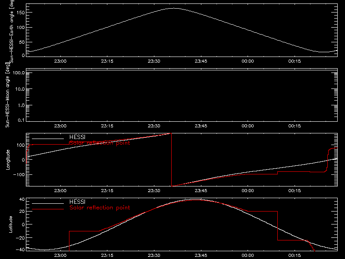Click the 0.1 tick label on Moon angle plot
The height and width of the screenshot is (259, 345).
click(x=21, y=120)
